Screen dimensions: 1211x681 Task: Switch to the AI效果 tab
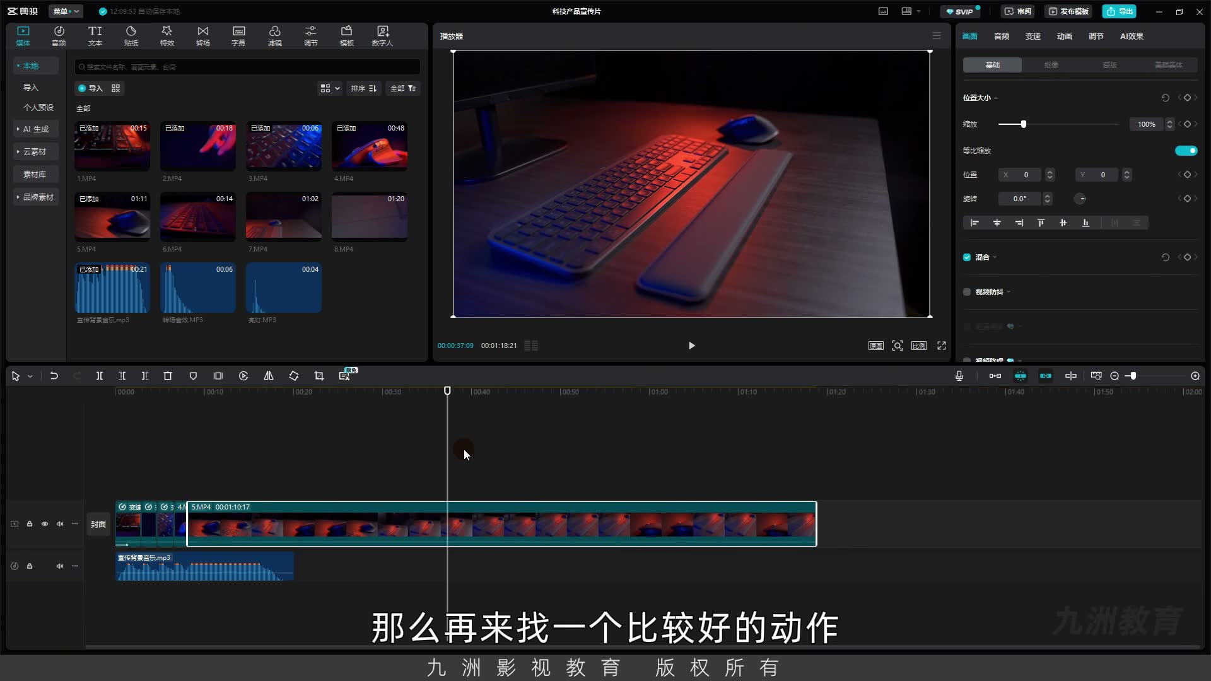click(1132, 37)
